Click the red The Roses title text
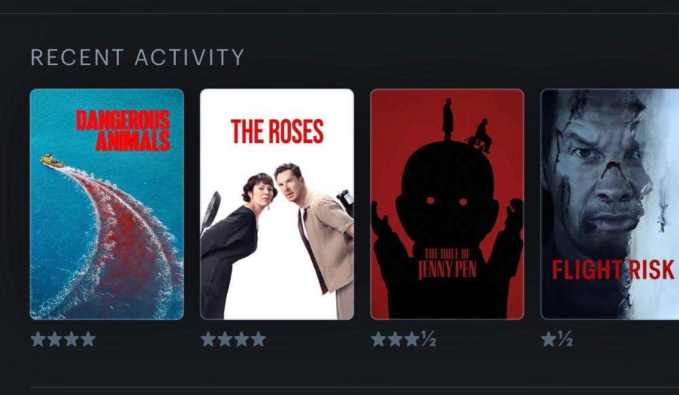 pyautogui.click(x=277, y=132)
